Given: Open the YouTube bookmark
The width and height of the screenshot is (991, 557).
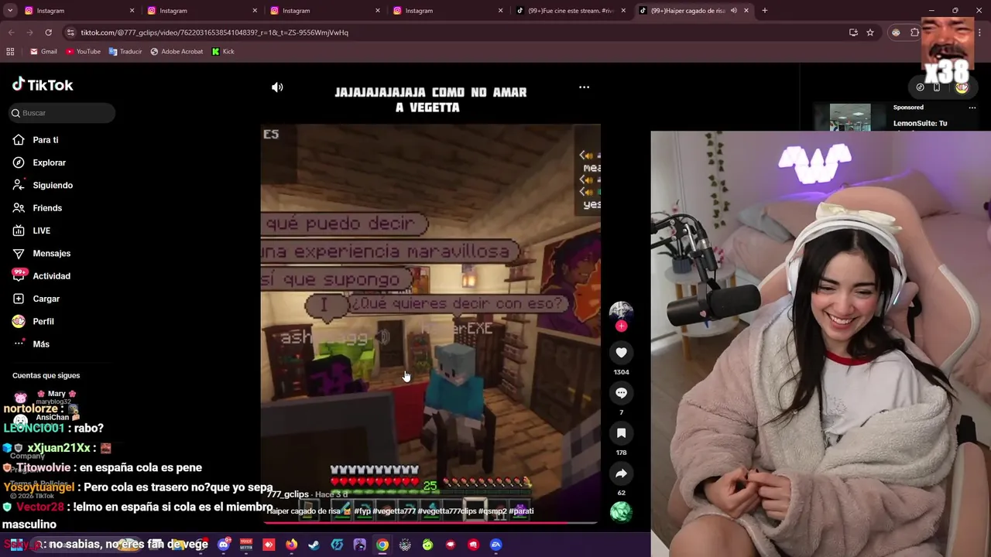Looking at the screenshot, I should pyautogui.click(x=83, y=52).
